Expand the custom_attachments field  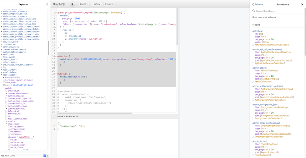[x=7, y=94]
